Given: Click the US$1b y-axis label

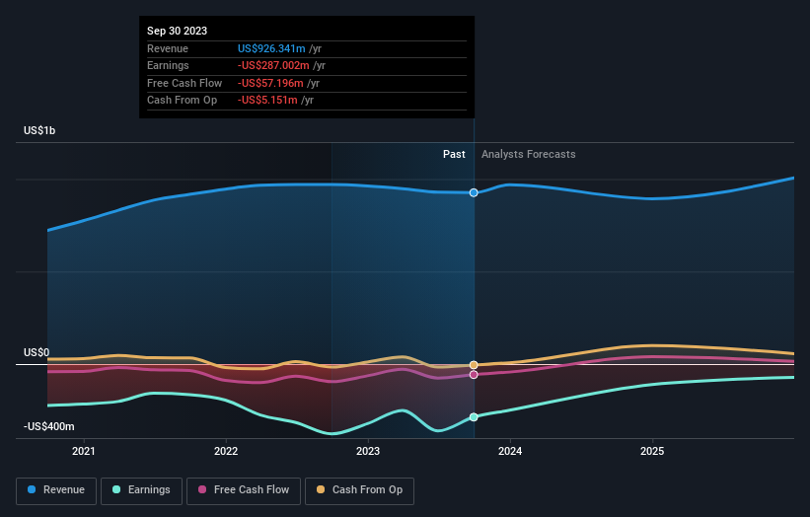Looking at the screenshot, I should tap(39, 130).
